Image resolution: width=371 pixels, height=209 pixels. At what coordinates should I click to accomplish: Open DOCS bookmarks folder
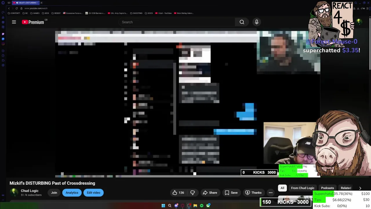click(x=148, y=13)
